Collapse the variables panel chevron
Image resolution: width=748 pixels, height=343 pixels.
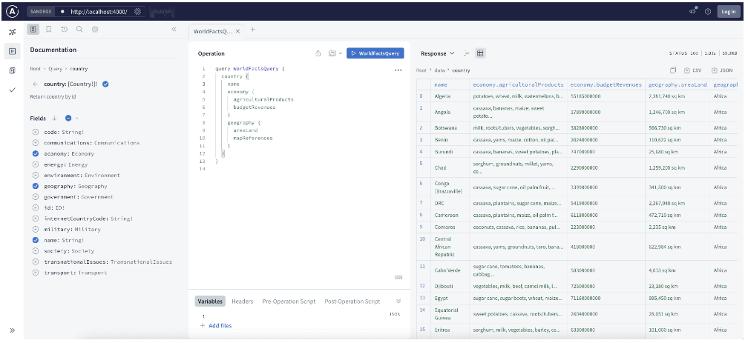click(398, 302)
